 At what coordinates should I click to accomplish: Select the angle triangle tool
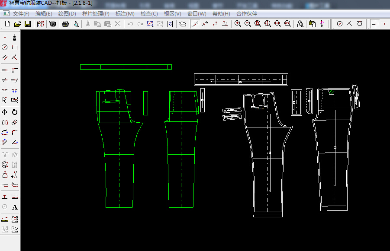(14, 142)
